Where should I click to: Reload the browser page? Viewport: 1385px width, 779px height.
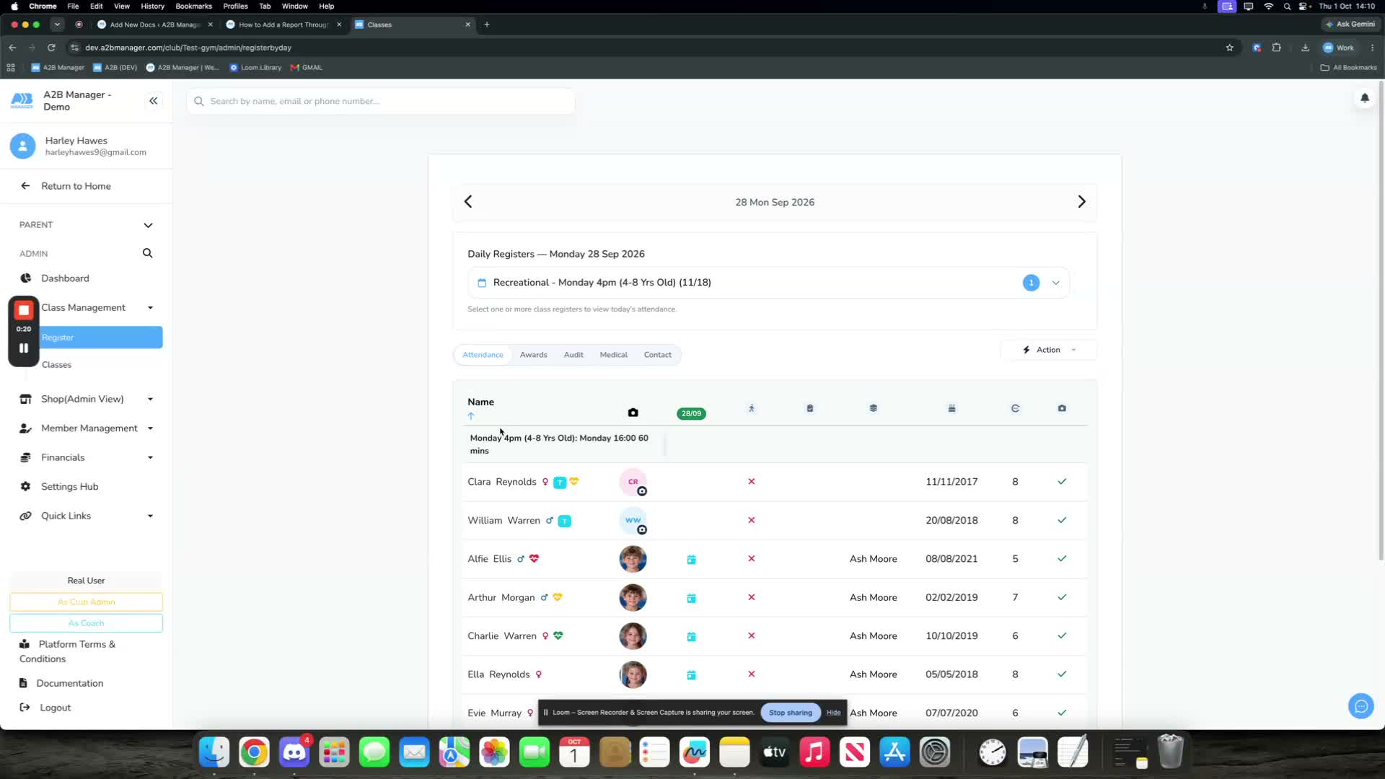(x=51, y=48)
